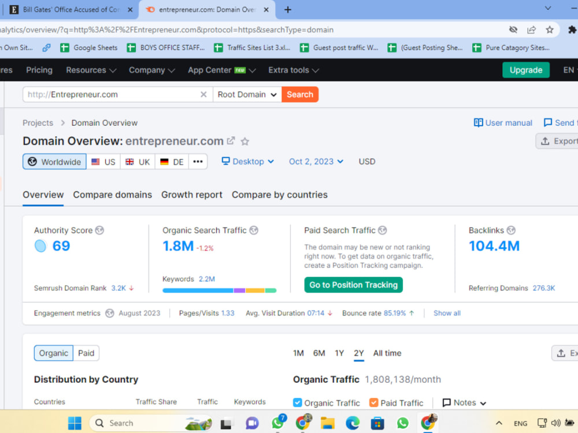Click info icon beside Backlinks
Image resolution: width=578 pixels, height=433 pixels.
(x=511, y=230)
